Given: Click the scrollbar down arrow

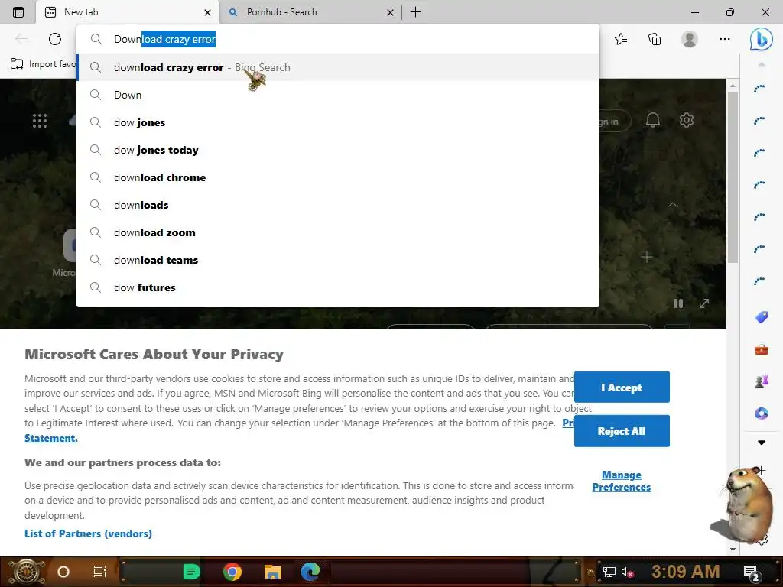Looking at the screenshot, I should click(x=733, y=549).
